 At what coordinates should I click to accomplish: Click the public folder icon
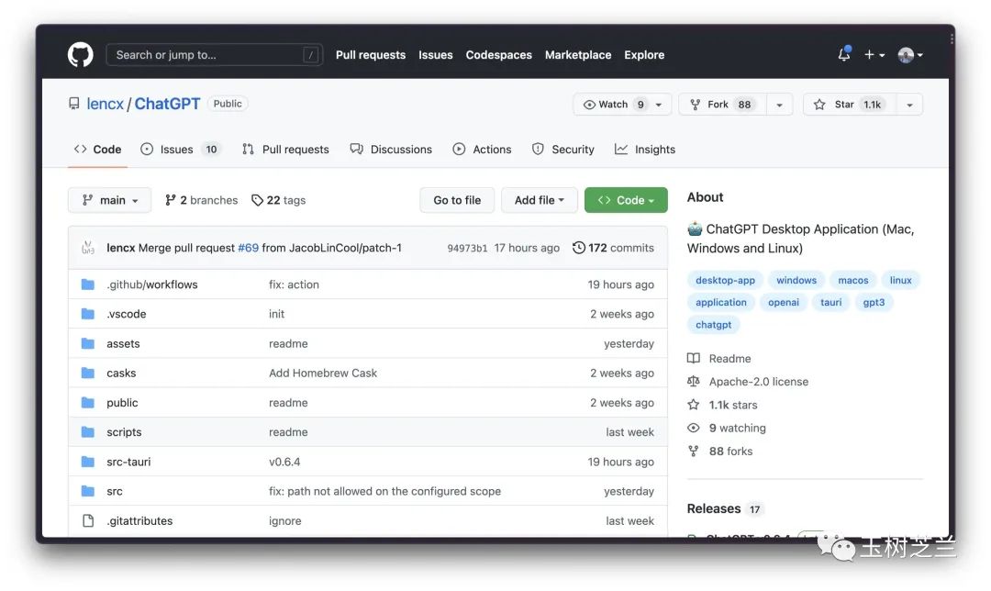pyautogui.click(x=88, y=403)
